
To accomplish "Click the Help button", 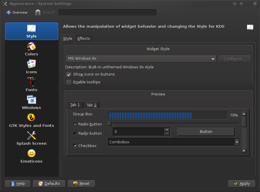I will tap(18, 184).
